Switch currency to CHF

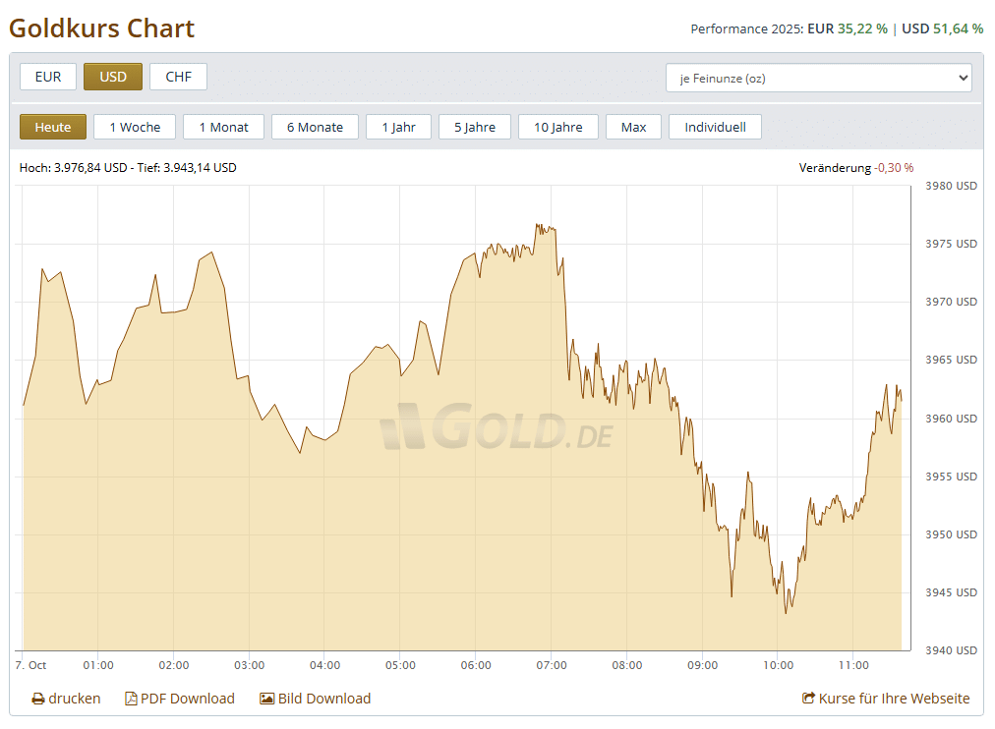click(179, 77)
